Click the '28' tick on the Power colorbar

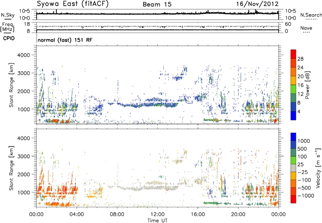click(300, 59)
